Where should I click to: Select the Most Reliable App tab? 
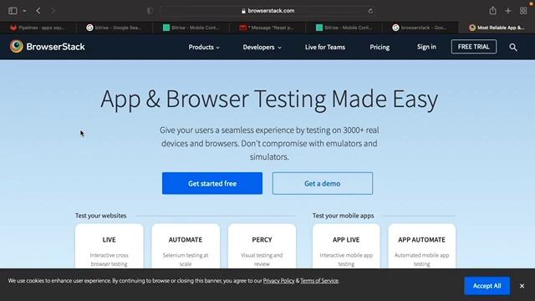497,28
